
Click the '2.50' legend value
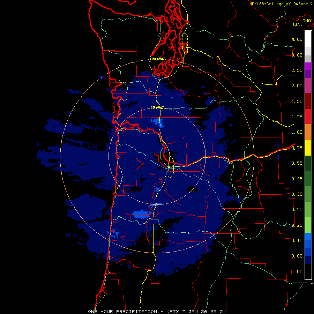click(297, 70)
